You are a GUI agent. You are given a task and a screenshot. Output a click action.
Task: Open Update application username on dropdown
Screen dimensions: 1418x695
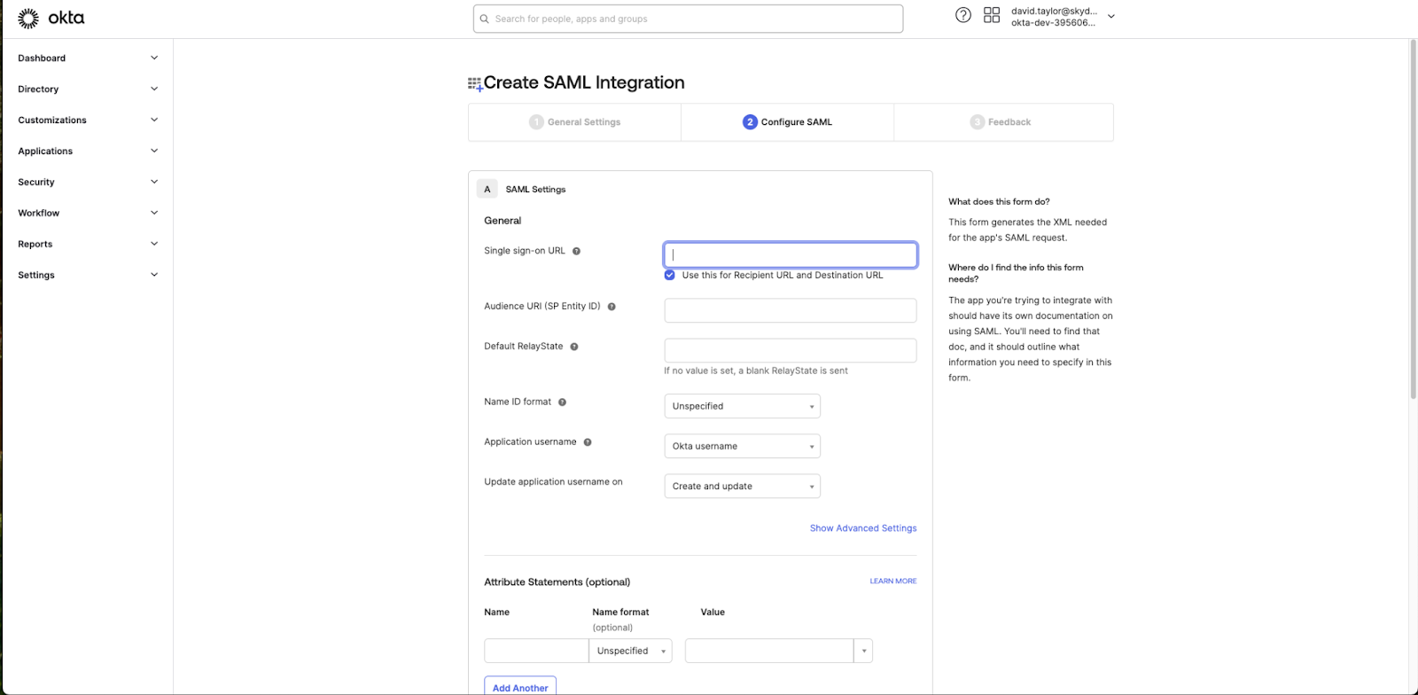point(742,486)
